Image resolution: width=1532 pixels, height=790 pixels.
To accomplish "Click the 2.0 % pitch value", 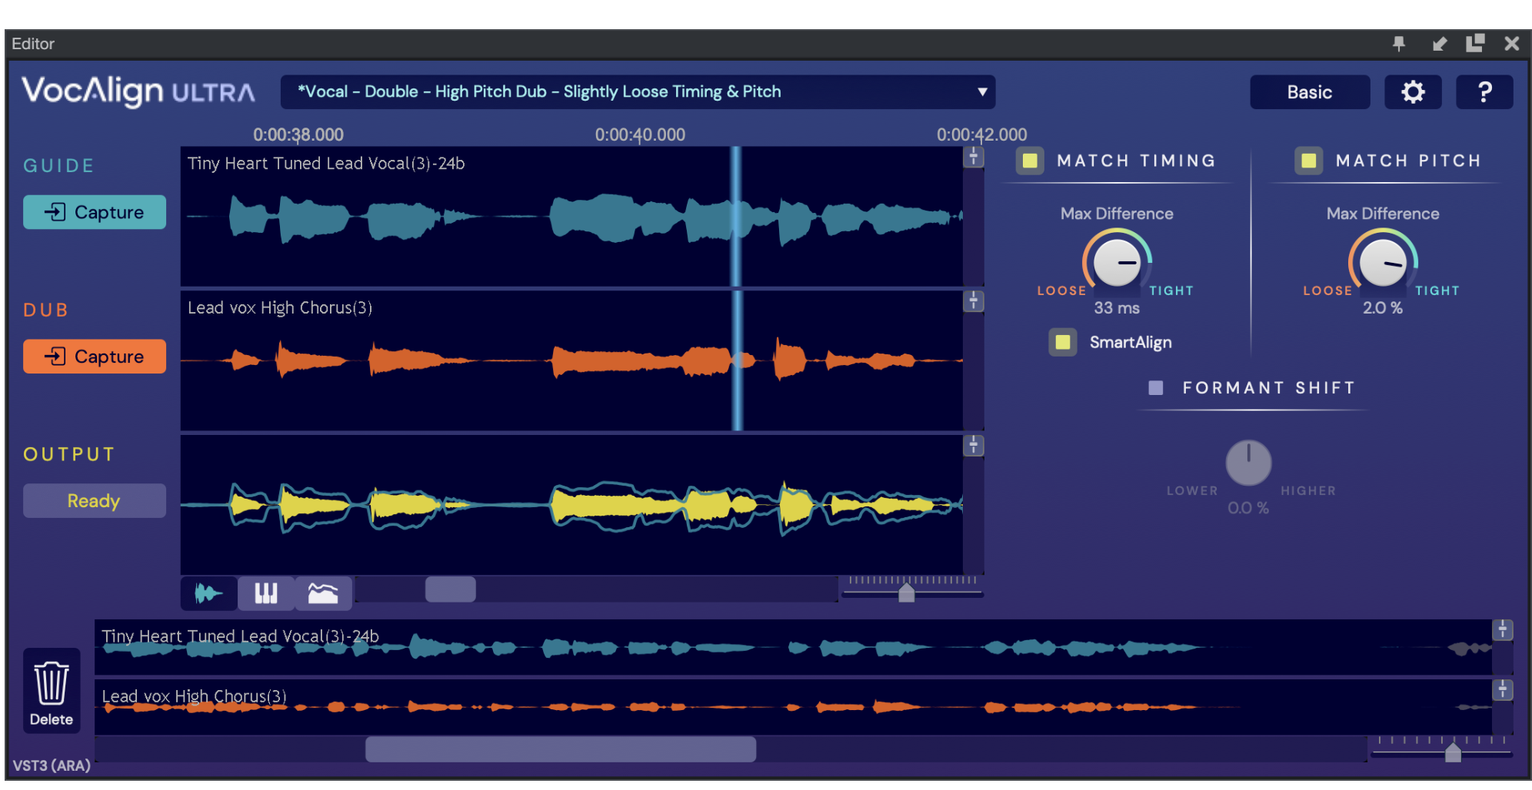I will [x=1383, y=308].
